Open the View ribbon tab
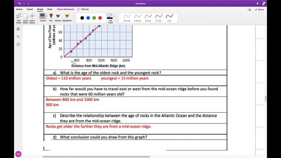Image resolution: width=281 pixels, height=158 pixels. (x=50, y=9)
